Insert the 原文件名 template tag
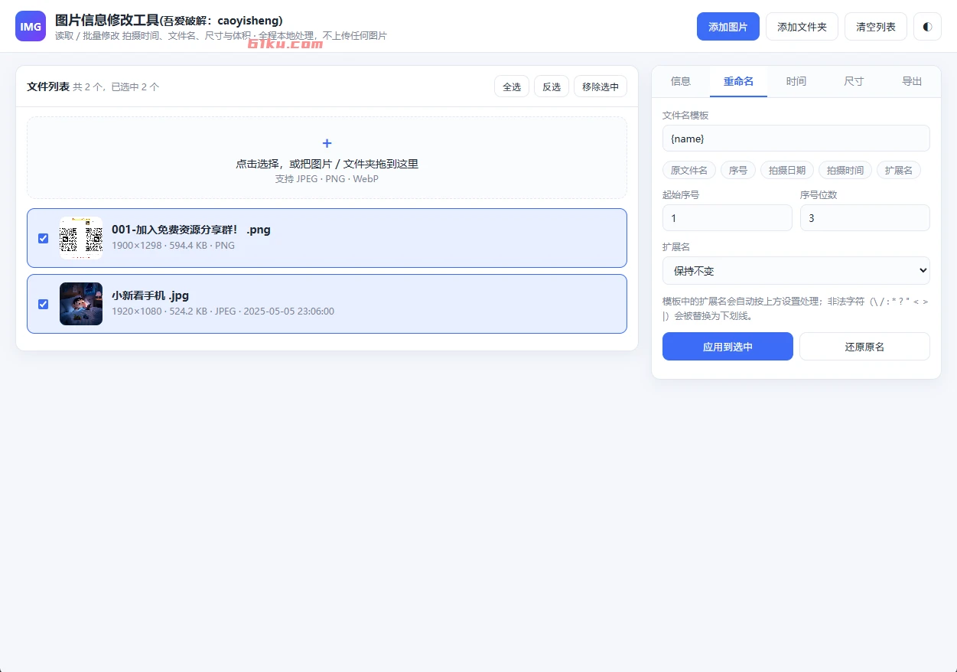 [x=689, y=170]
